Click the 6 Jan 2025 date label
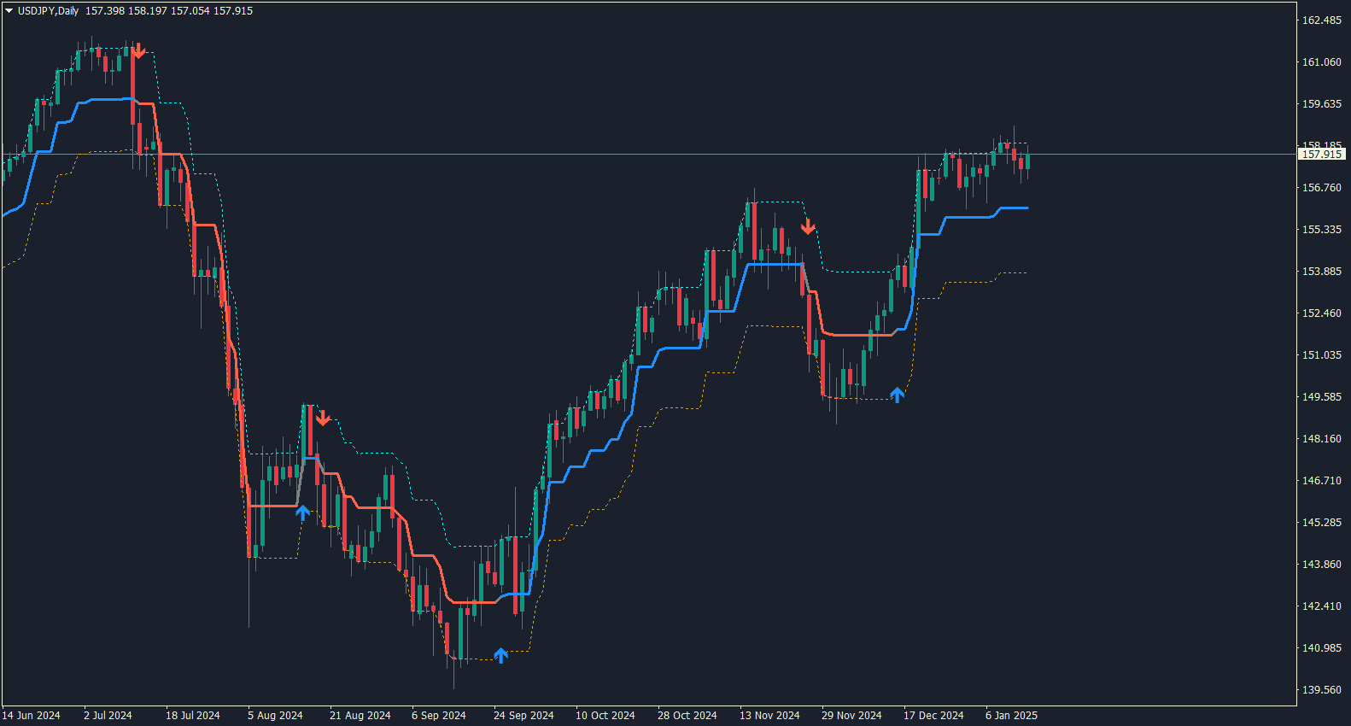The width and height of the screenshot is (1351, 726). tap(1012, 716)
